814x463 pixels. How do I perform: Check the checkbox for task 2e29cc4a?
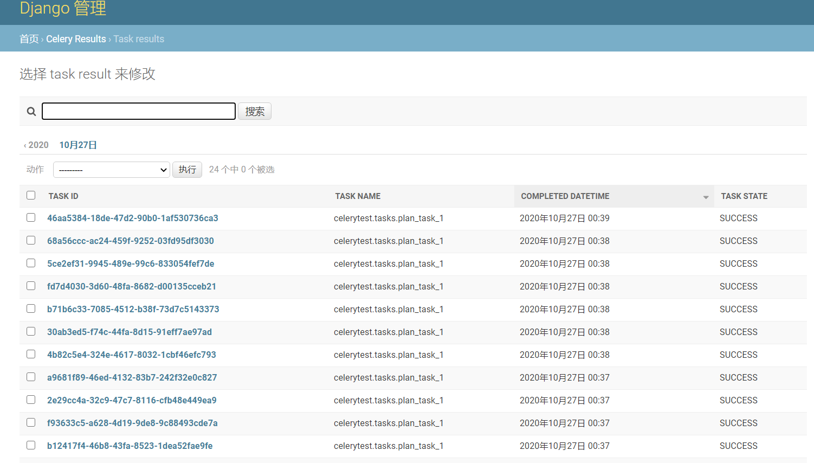31,400
